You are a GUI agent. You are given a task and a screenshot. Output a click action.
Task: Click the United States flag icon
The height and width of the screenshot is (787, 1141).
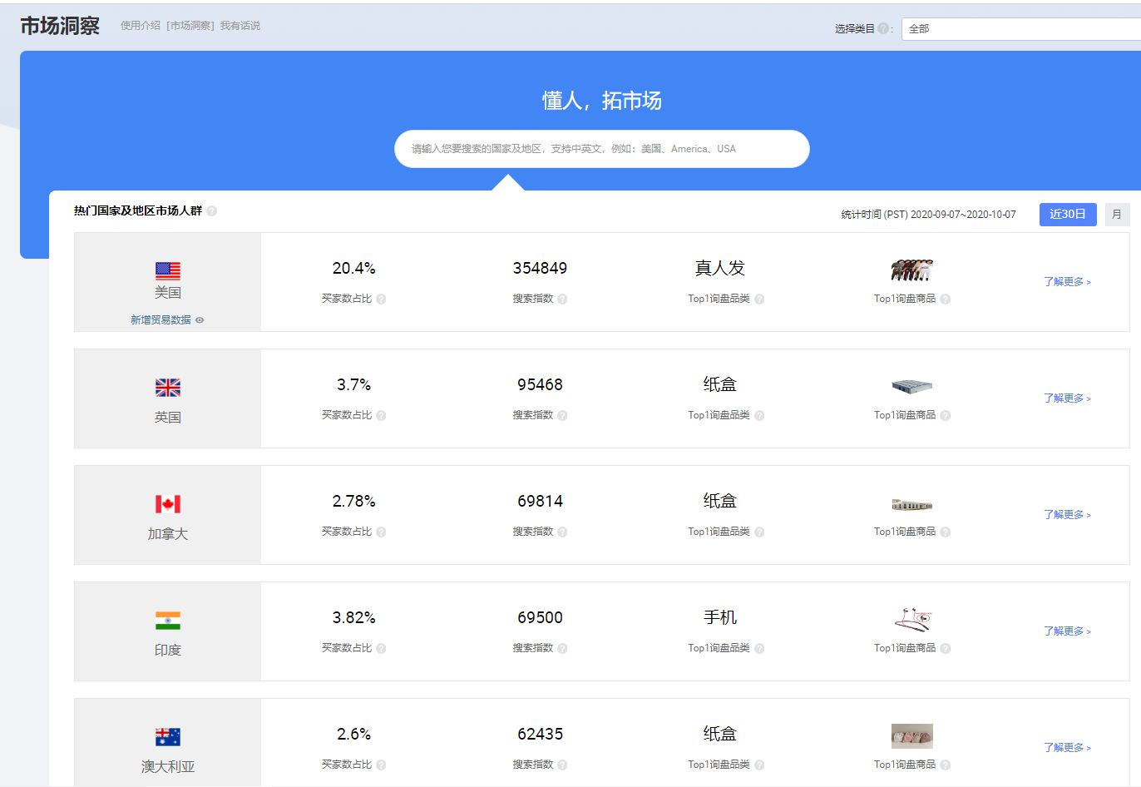click(x=167, y=269)
